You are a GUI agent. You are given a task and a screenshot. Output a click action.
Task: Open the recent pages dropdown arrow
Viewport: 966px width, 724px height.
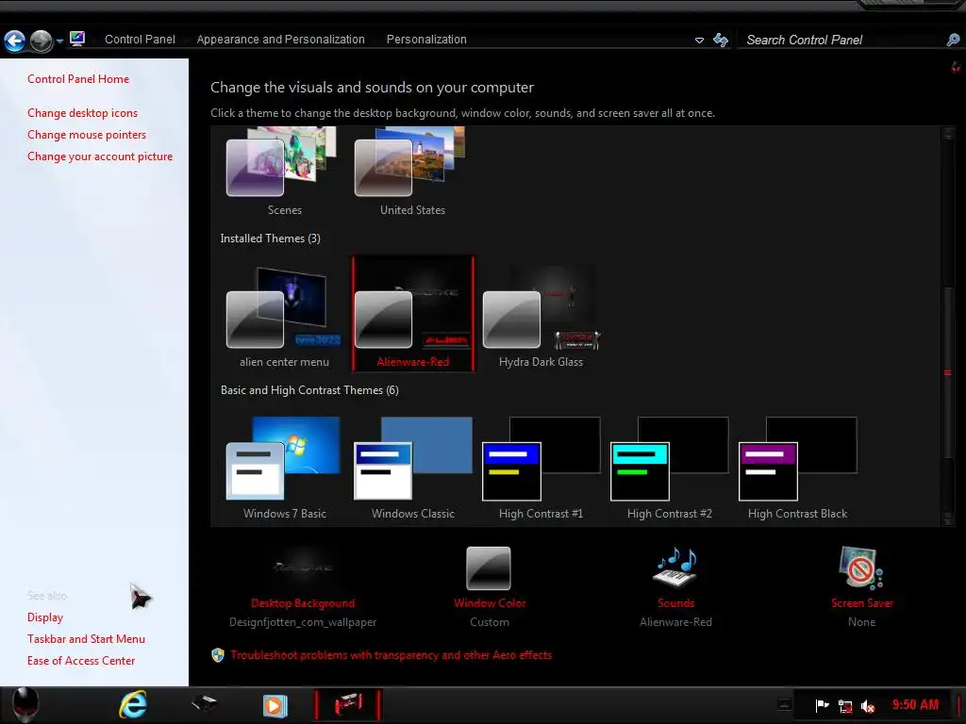tap(59, 41)
